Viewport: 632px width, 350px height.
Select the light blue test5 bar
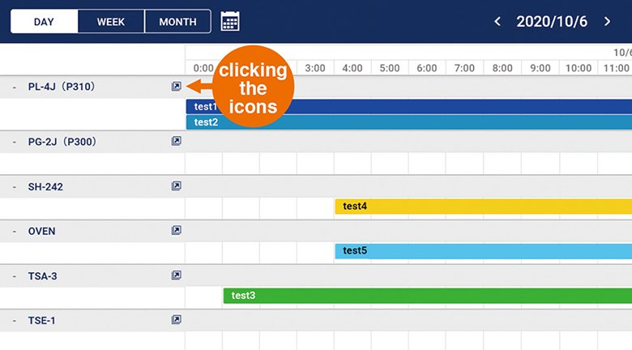(483, 251)
